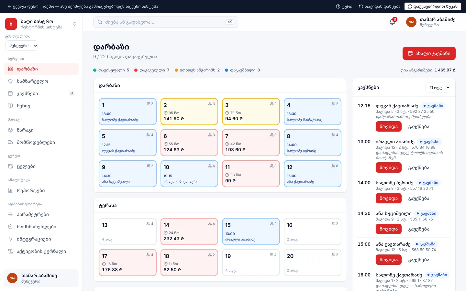
Task: Click the ახალი ჯავშანი button
Action: (x=429, y=53)
